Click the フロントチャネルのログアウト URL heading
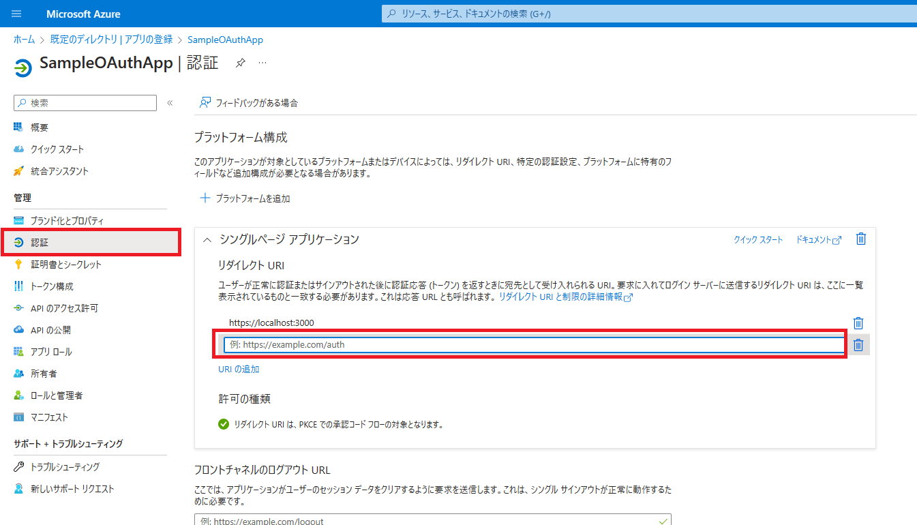The image size is (917, 525). tap(262, 470)
